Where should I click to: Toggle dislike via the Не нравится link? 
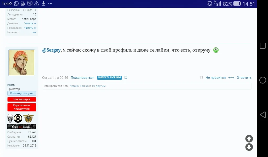[215, 77]
